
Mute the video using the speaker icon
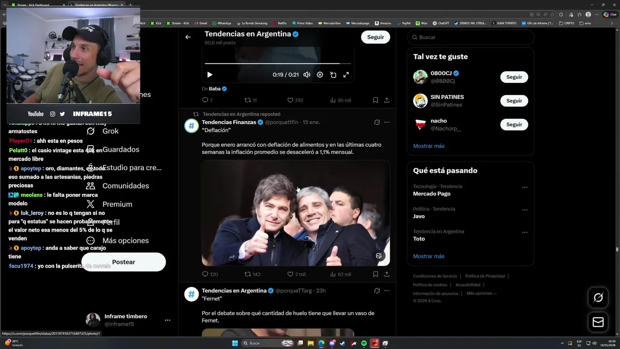tap(307, 75)
